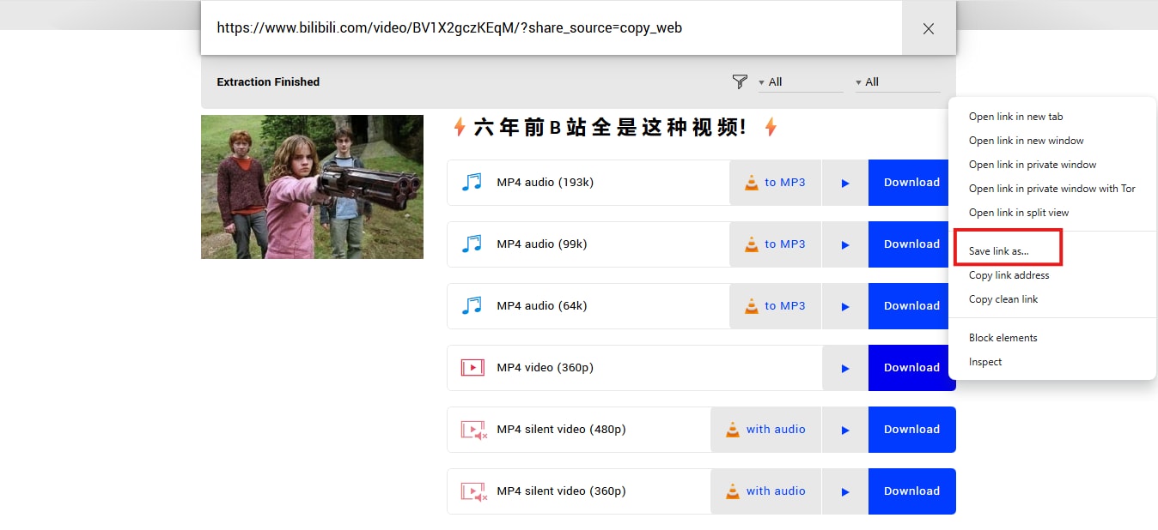Click the MP4 audio (64k) label
1158x530 pixels.
542,306
